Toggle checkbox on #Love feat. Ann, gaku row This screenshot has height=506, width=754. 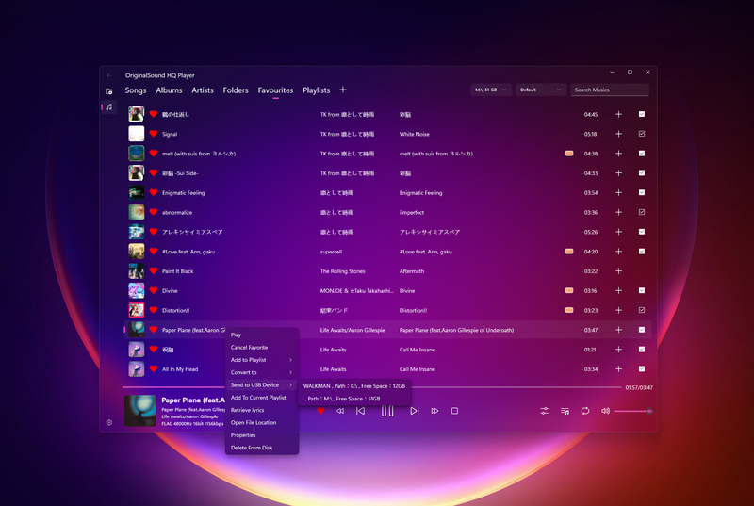click(x=642, y=252)
